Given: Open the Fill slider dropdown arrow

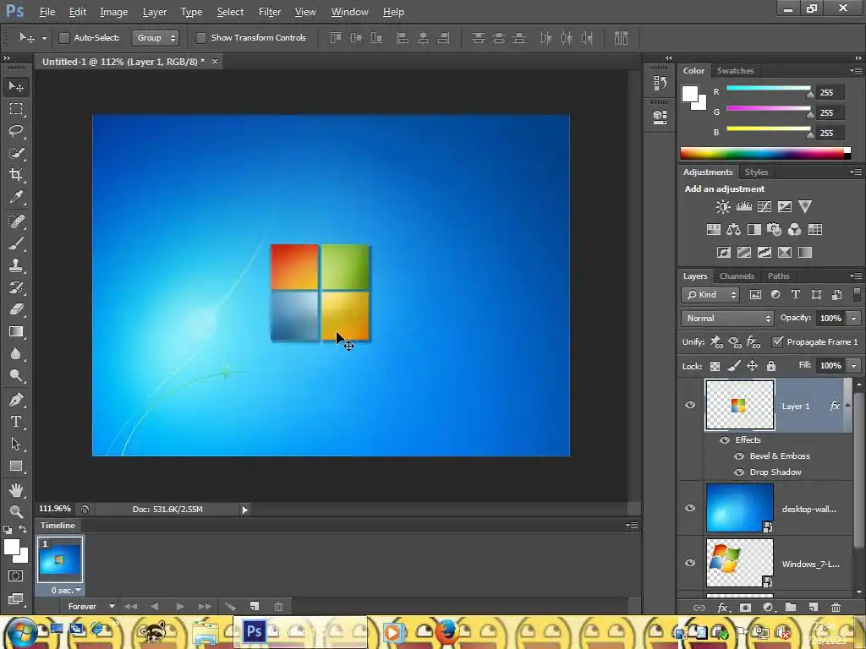Looking at the screenshot, I should (854, 366).
